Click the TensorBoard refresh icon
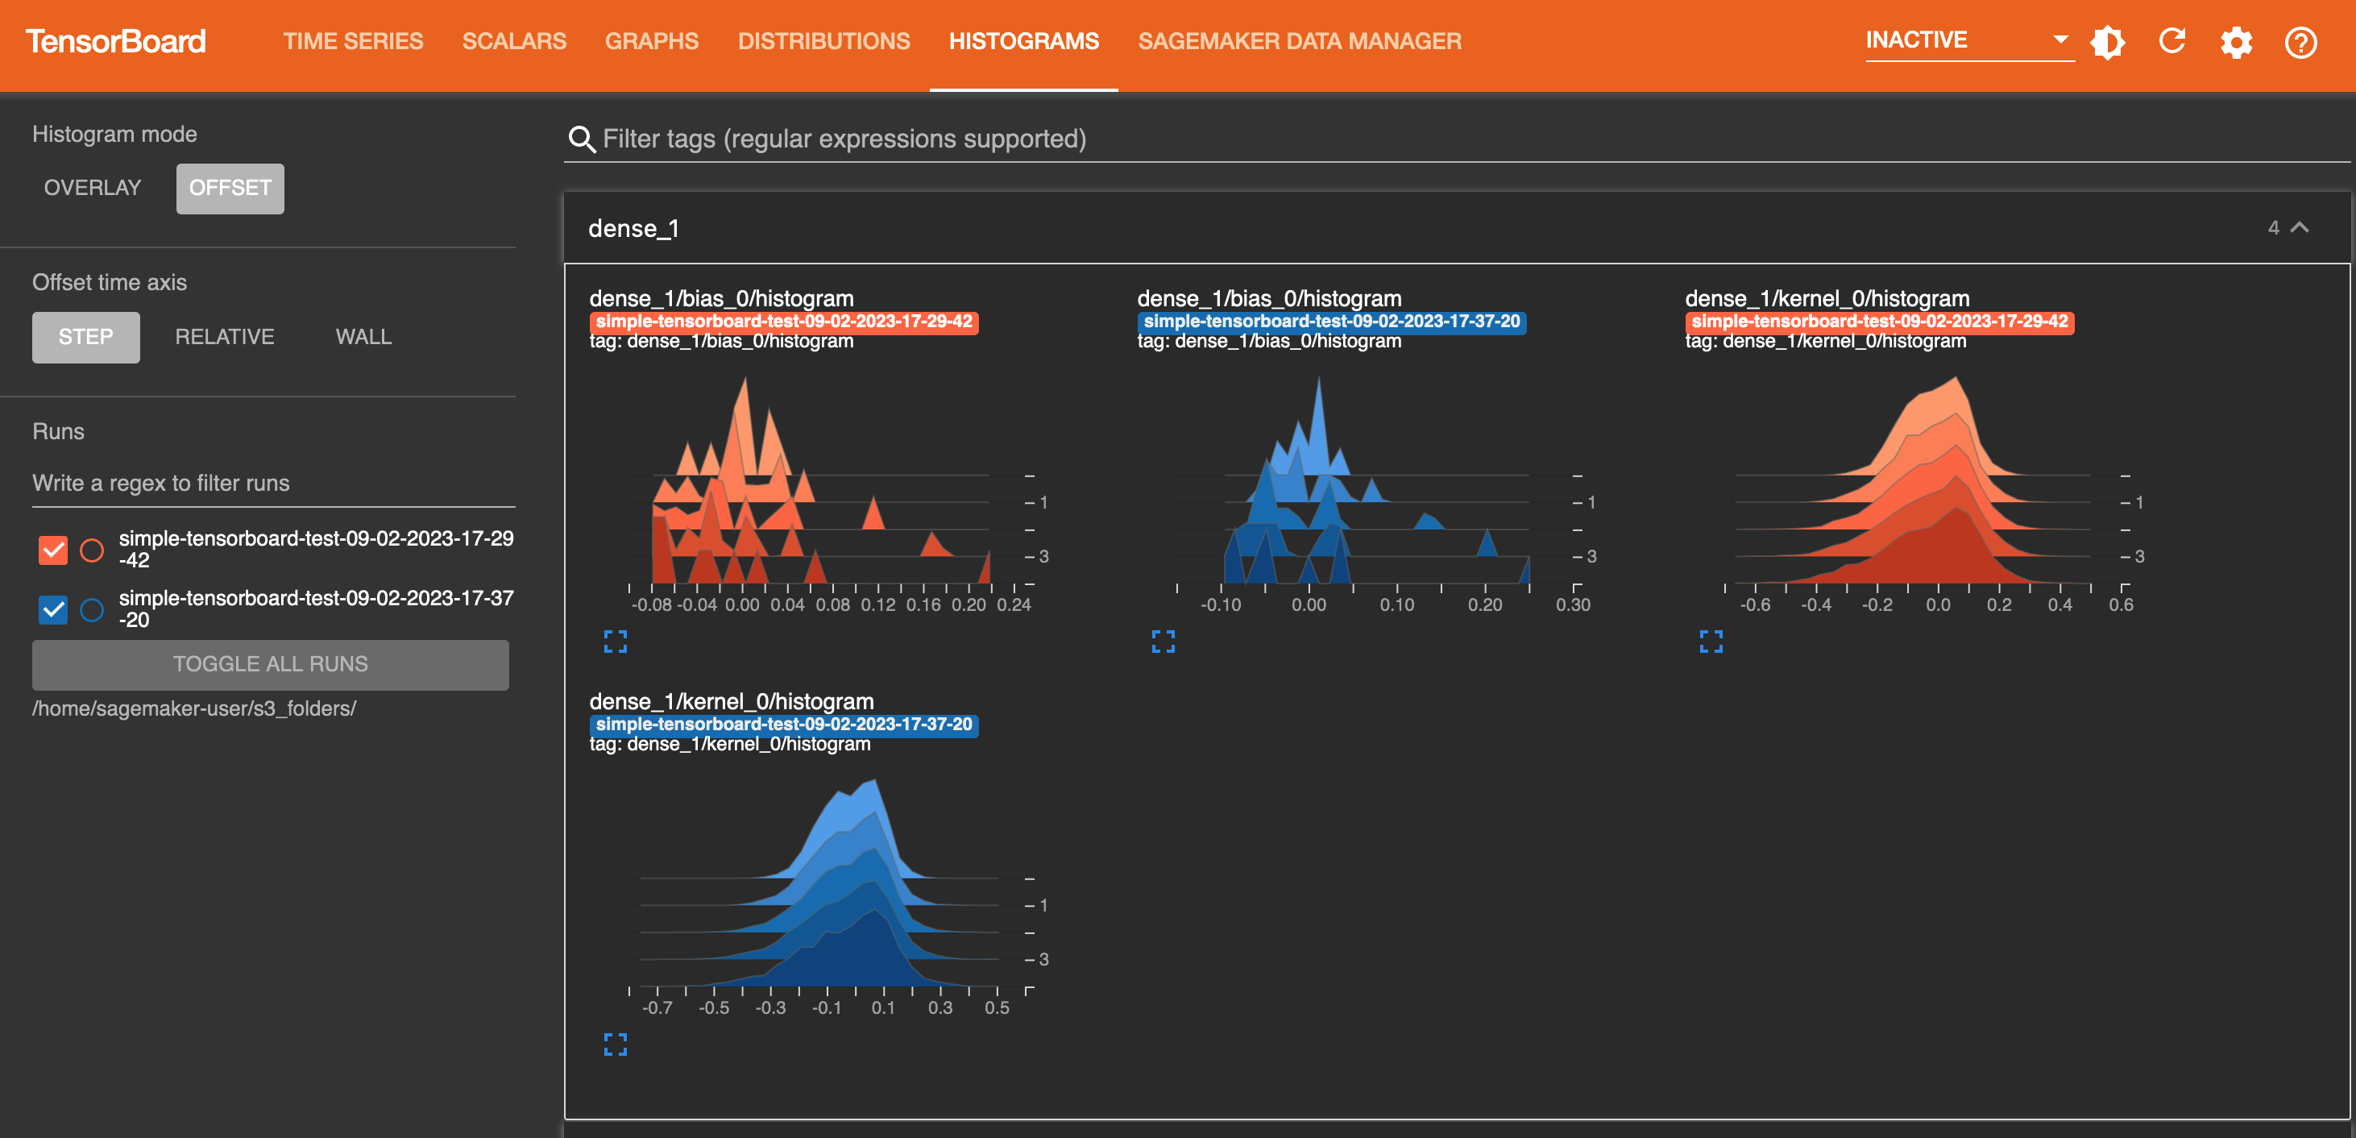Viewport: 2356px width, 1138px height. [x=2174, y=42]
